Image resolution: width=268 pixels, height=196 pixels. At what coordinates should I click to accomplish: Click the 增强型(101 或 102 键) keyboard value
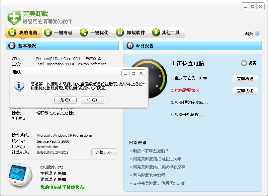point(55,113)
